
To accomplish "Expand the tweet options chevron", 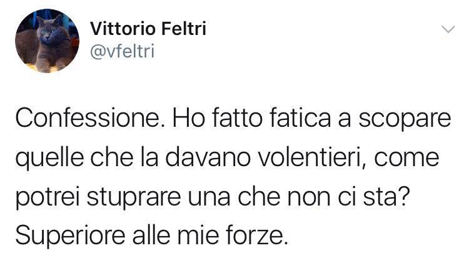I will click(x=448, y=29).
